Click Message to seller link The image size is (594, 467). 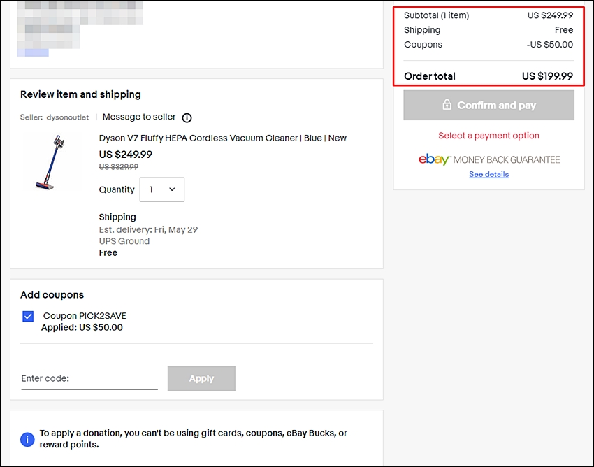click(x=139, y=117)
